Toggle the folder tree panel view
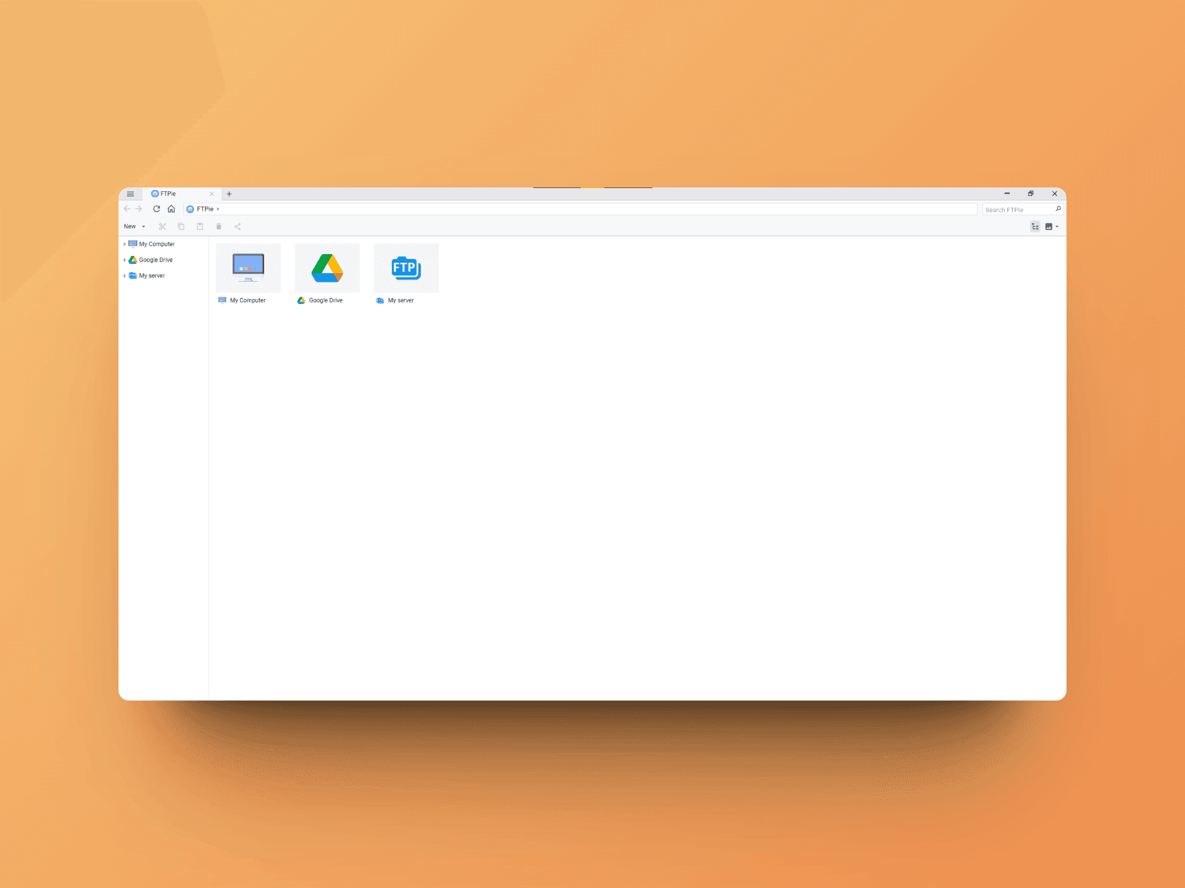1185x888 pixels. click(1035, 226)
